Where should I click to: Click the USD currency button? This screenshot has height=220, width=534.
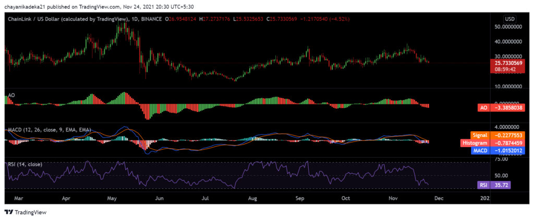(510, 19)
